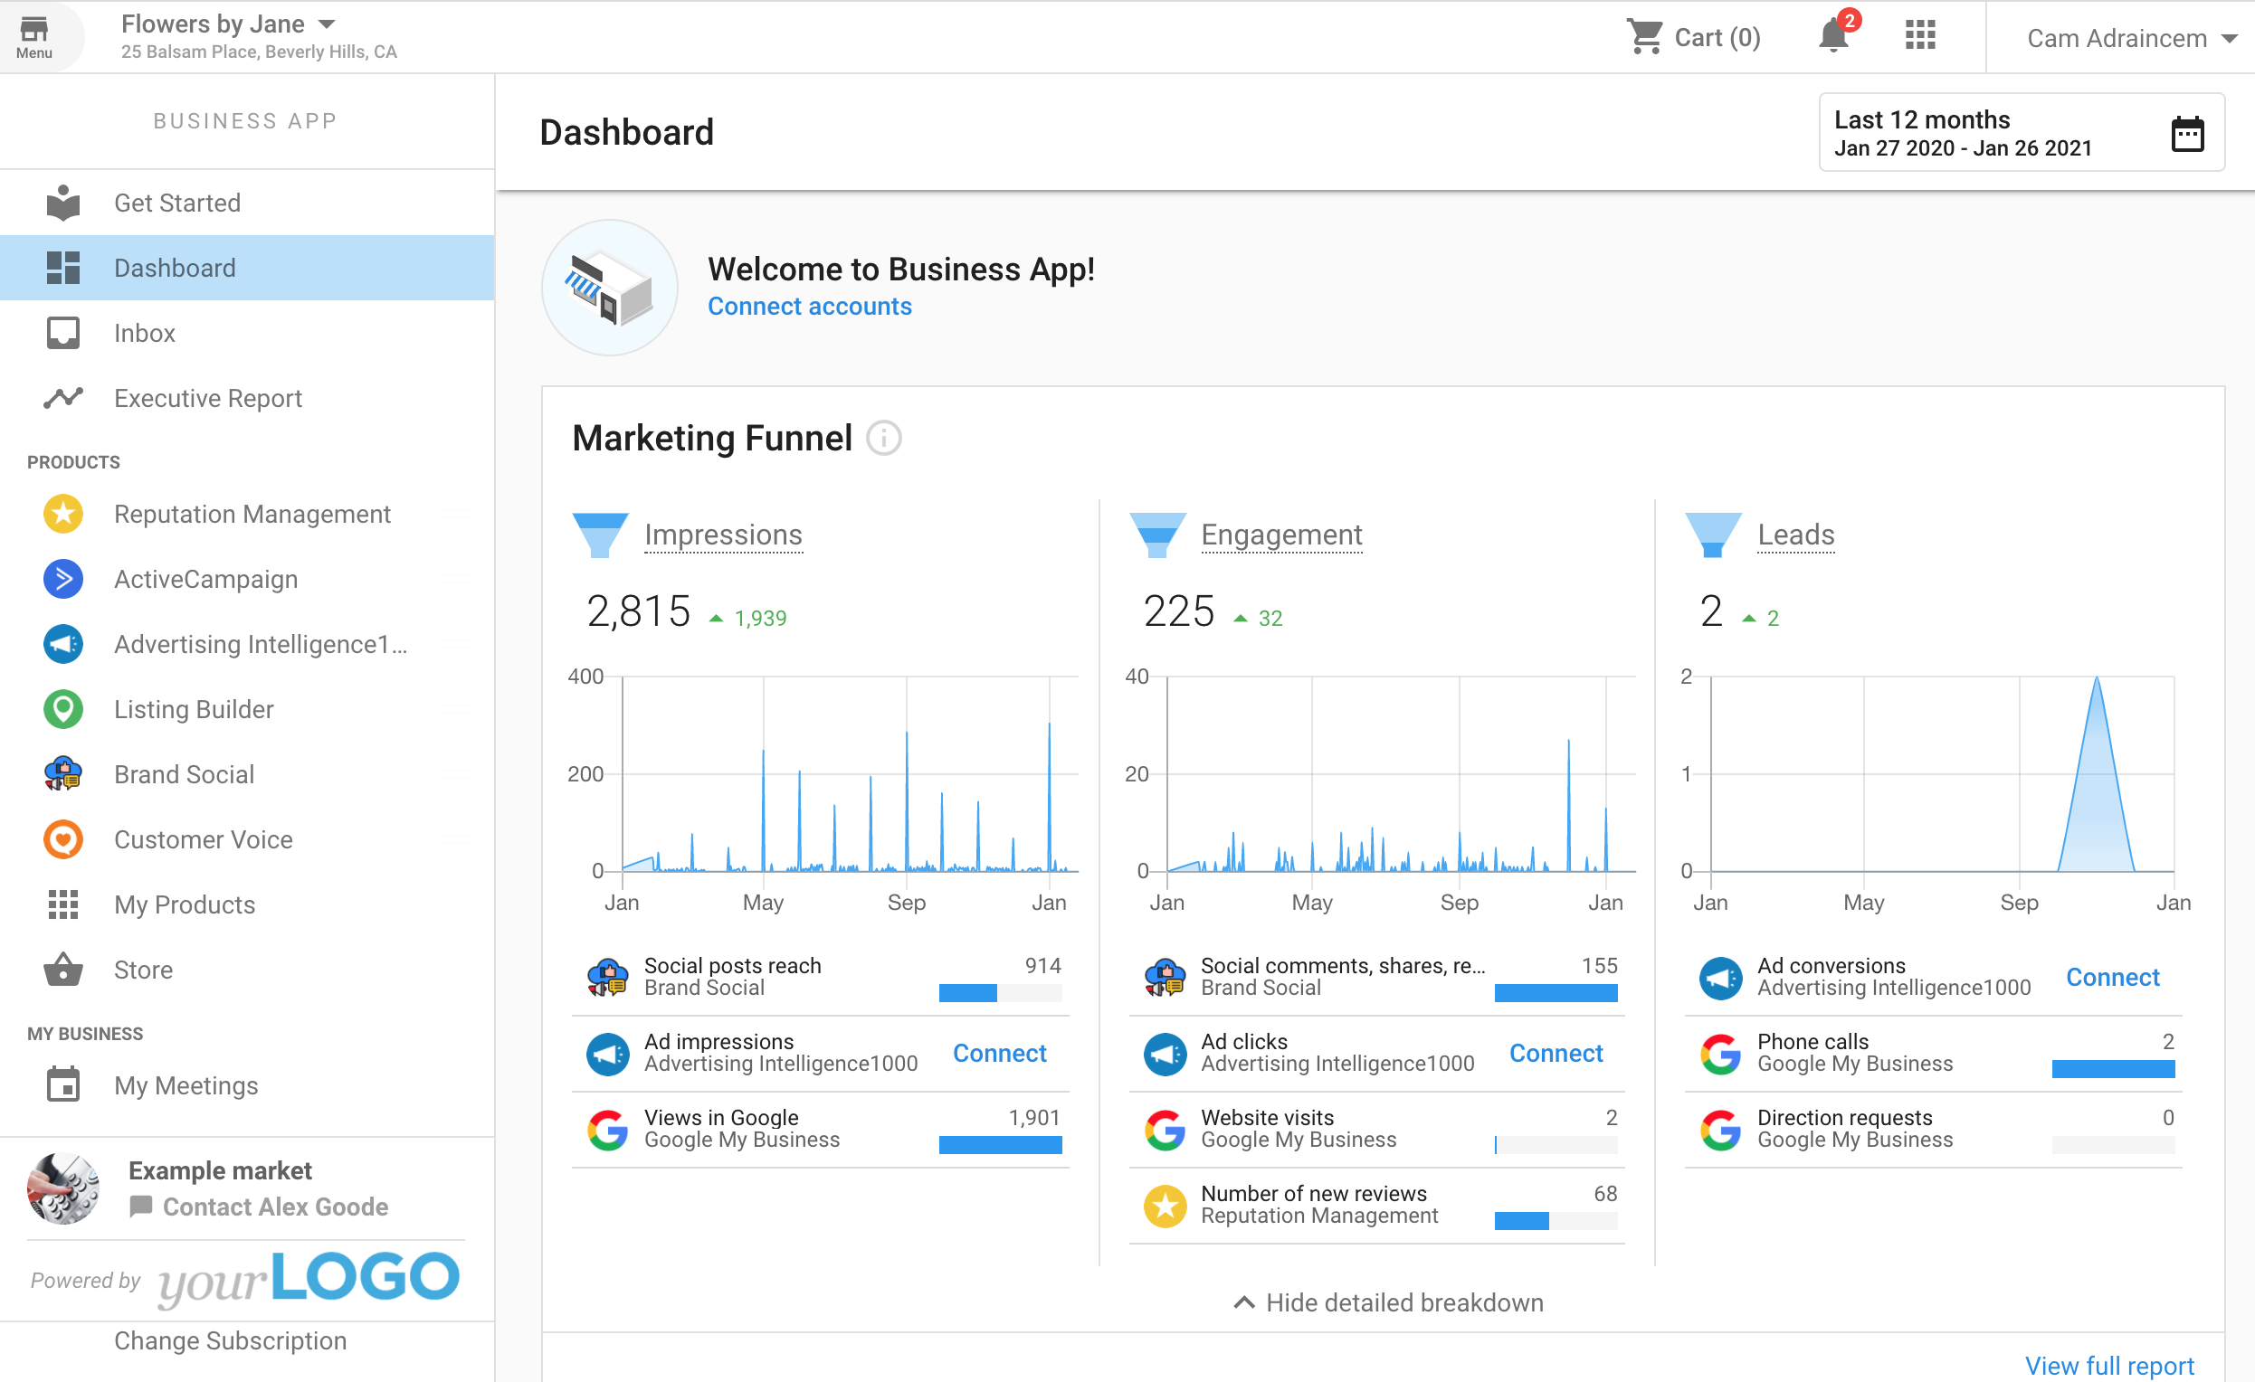This screenshot has height=1382, width=2255.
Task: Click the Leads funnel icon
Action: (x=1713, y=535)
